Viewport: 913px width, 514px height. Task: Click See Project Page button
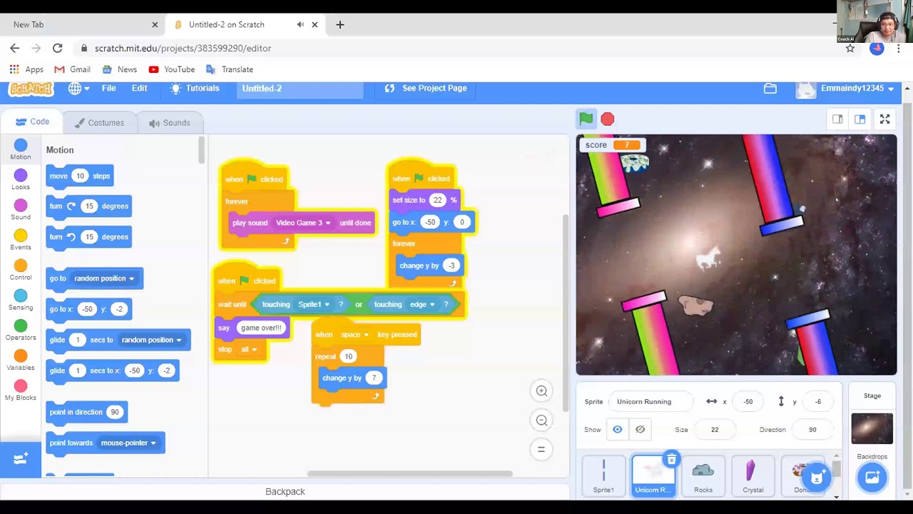426,89
